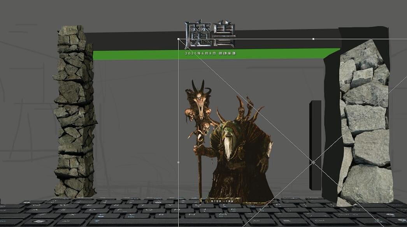Click the top-left transform corner handle
The height and width of the screenshot is (227, 407).
[178, 39]
